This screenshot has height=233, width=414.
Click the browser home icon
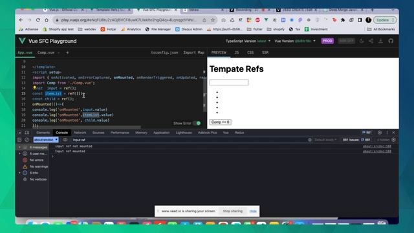pyautogui.click(x=47, y=20)
